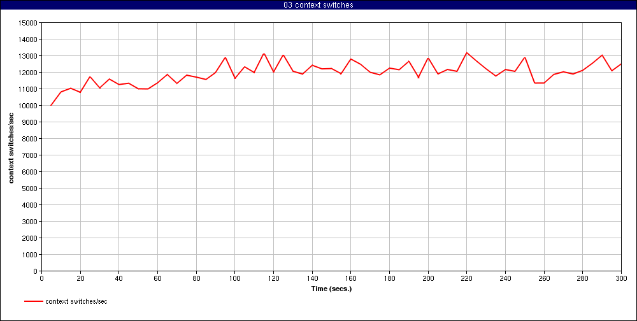Click the y-axis label 13000

tap(29, 56)
